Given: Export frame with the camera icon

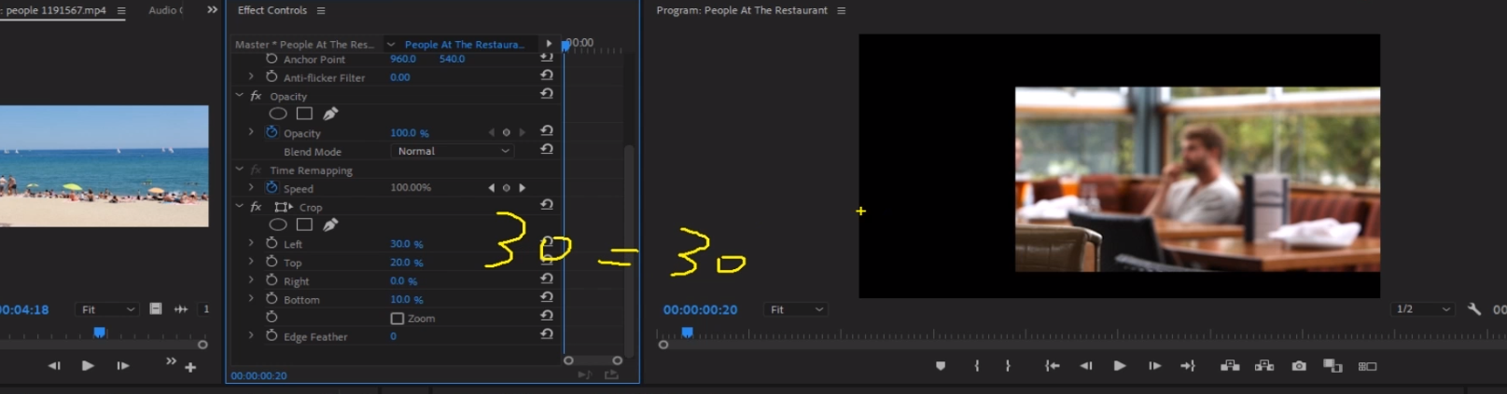Looking at the screenshot, I should point(1299,366).
